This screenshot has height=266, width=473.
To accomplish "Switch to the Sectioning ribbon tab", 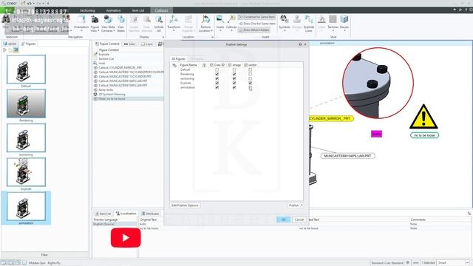I will pos(87,10).
